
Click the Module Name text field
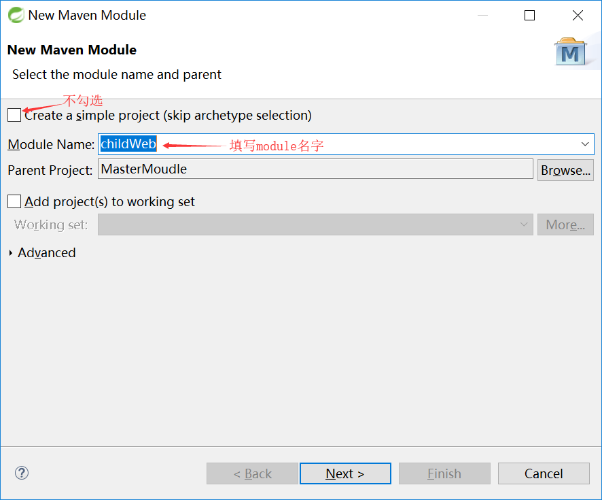pos(346,144)
